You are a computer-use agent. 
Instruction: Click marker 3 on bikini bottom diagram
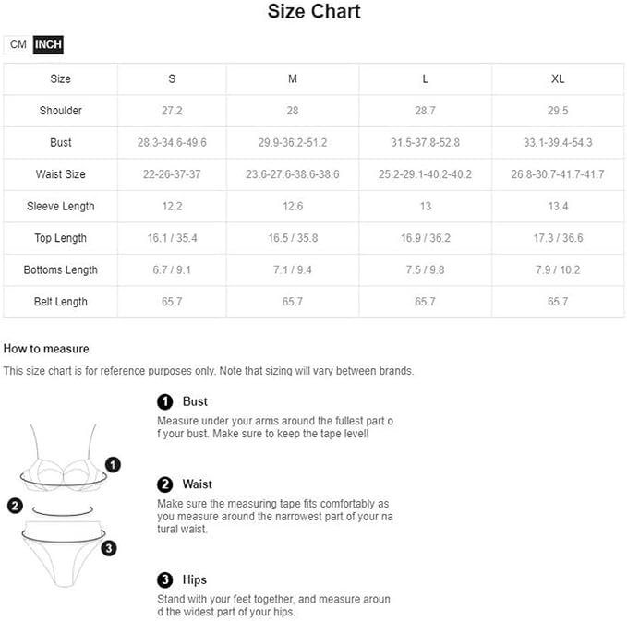click(109, 548)
